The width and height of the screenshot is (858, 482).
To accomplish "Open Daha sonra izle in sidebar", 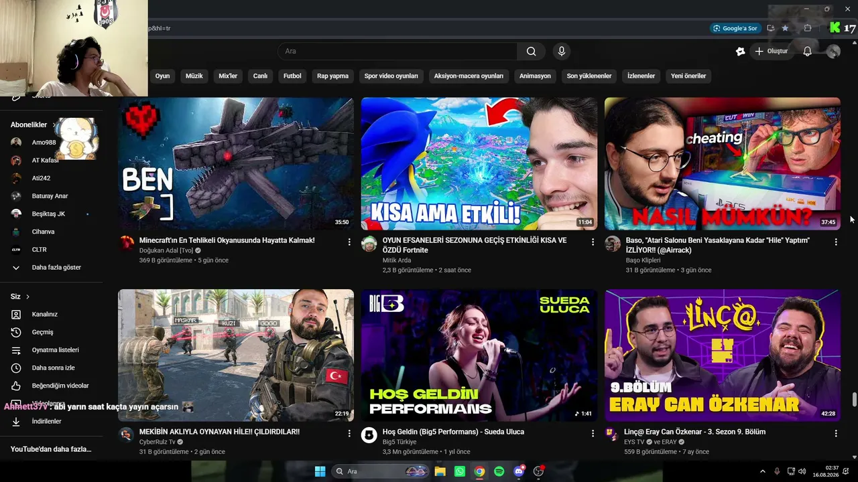I will [x=52, y=368].
